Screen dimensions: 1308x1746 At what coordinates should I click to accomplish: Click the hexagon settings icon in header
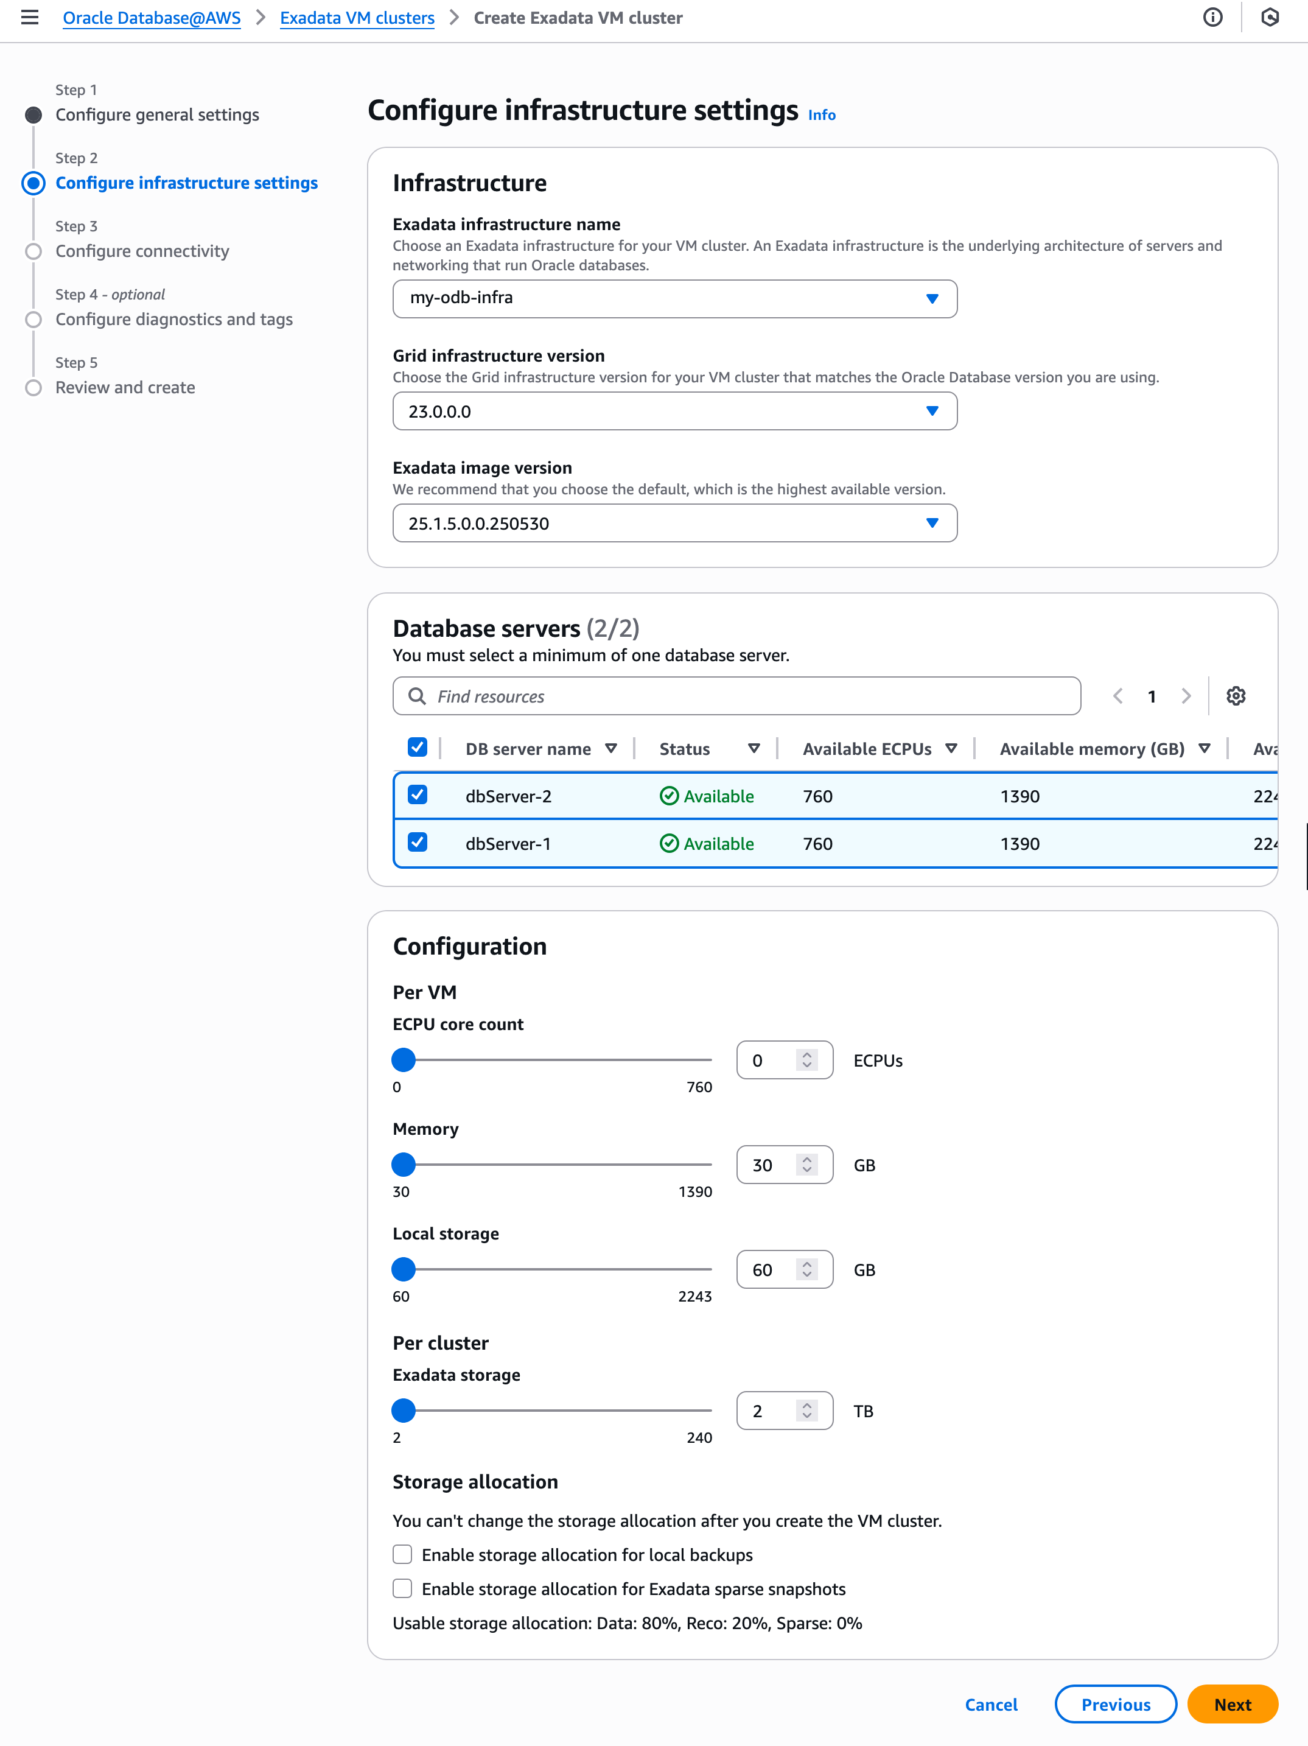coord(1269,18)
